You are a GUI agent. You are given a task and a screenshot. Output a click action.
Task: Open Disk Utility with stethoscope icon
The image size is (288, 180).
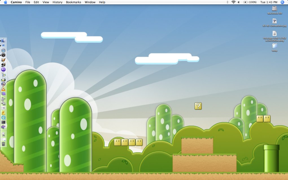click(x=3, y=99)
